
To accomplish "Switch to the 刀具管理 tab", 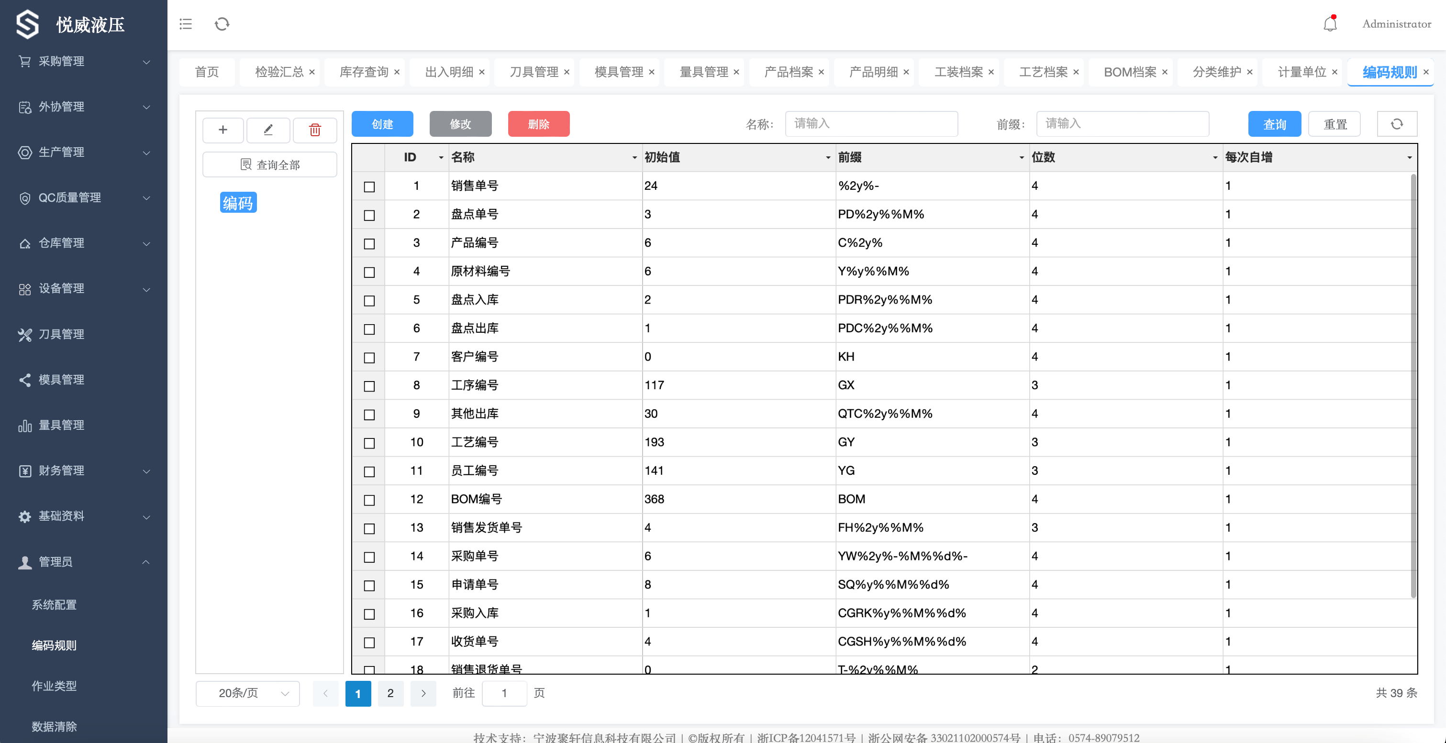I will tap(534, 72).
